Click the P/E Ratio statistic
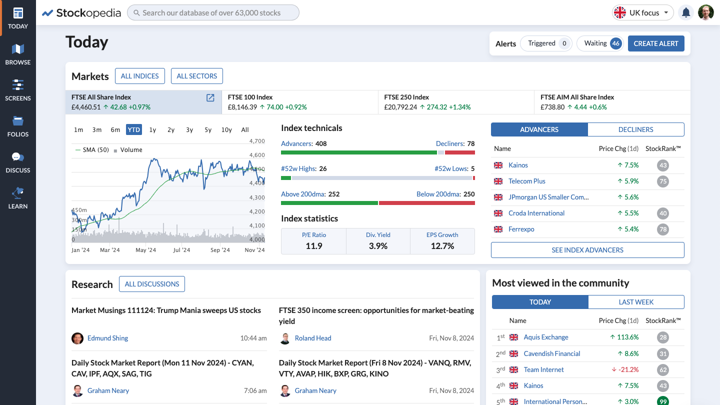The height and width of the screenshot is (405, 720). click(313, 241)
